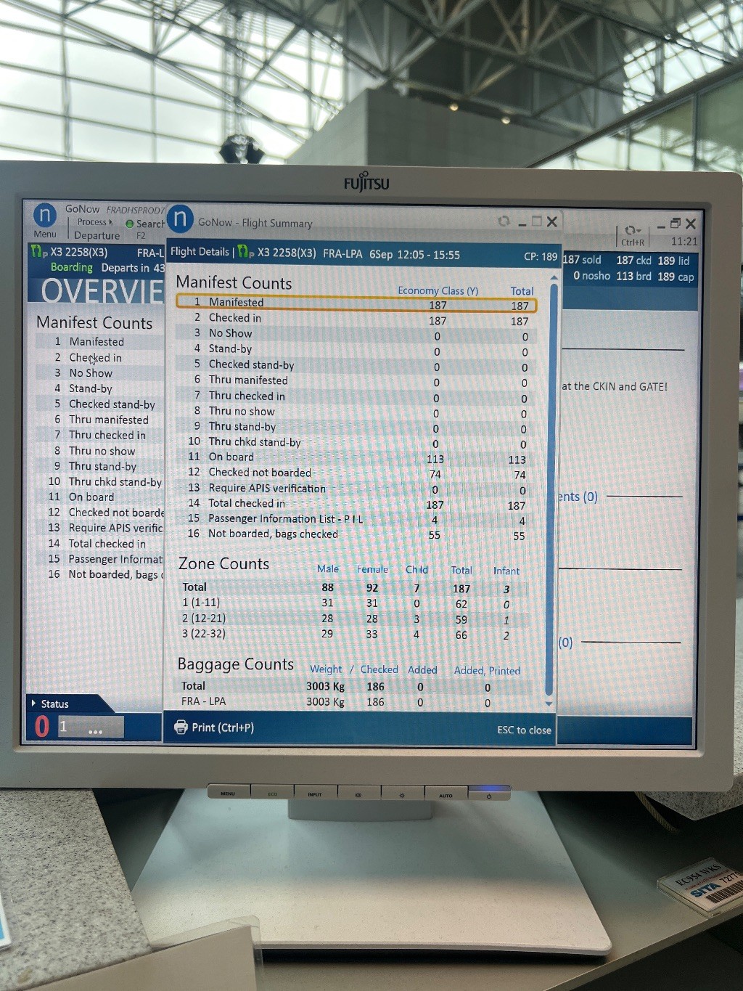
Task: Click the red zero status indicator
Action: (42, 726)
